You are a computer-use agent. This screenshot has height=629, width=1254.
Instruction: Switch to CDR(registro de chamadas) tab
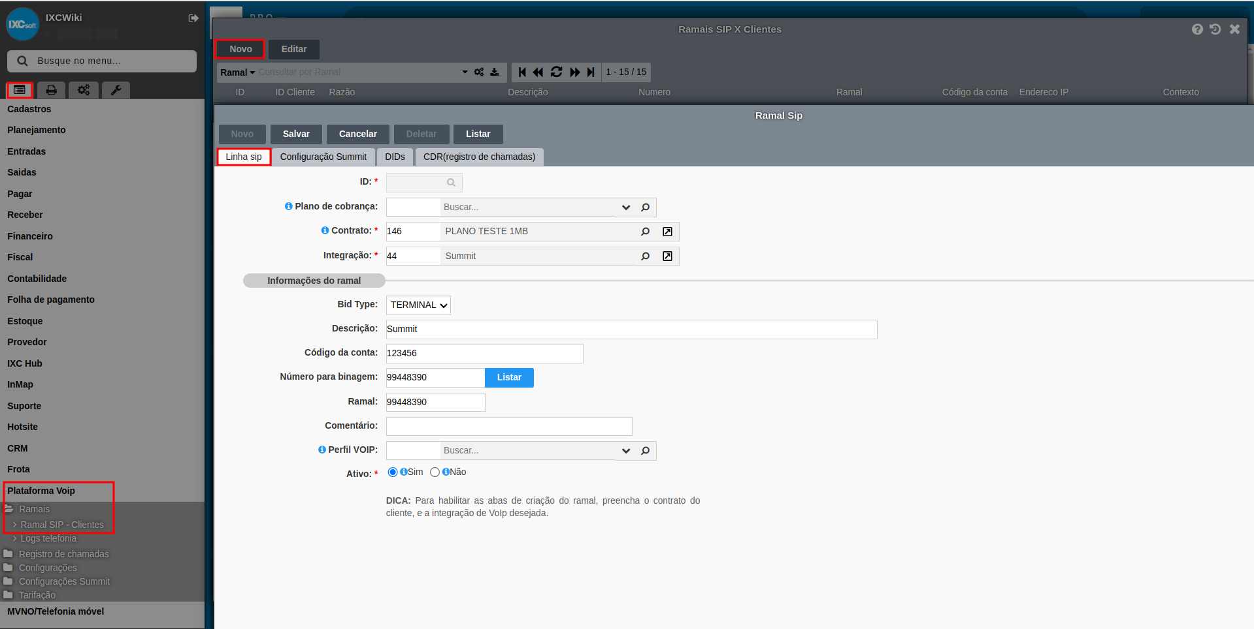[x=479, y=157]
